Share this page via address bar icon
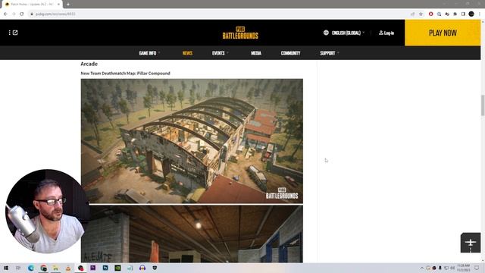This screenshot has height=273, width=485. [412, 14]
